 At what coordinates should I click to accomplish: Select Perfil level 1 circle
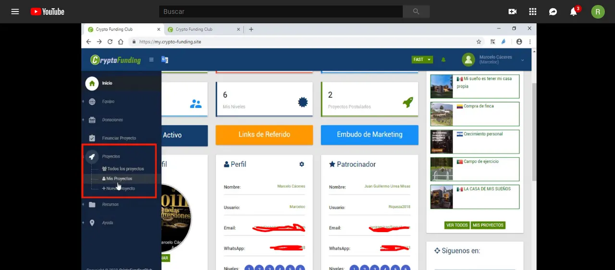249,268
